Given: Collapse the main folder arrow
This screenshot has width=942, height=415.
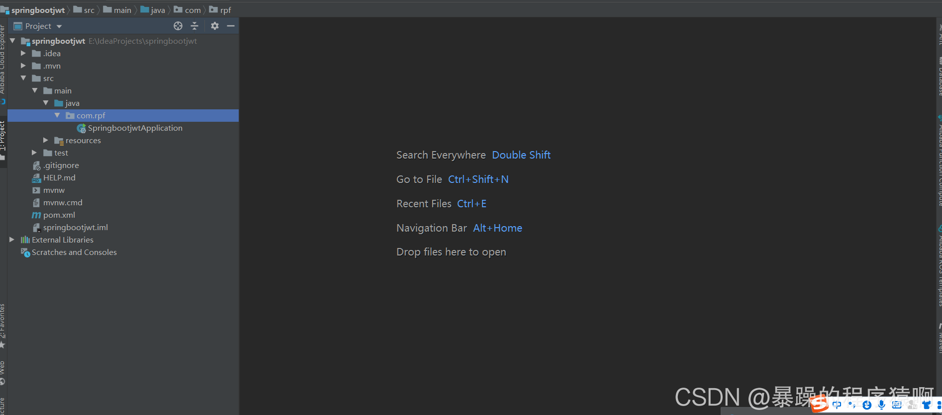Looking at the screenshot, I should pyautogui.click(x=35, y=90).
